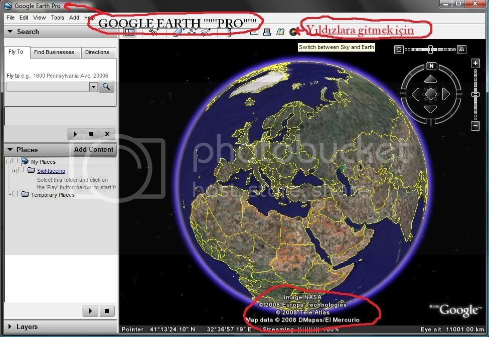Click the vertical zoom slider handle
Viewport: 489px width, 337px height.
pos(475,94)
